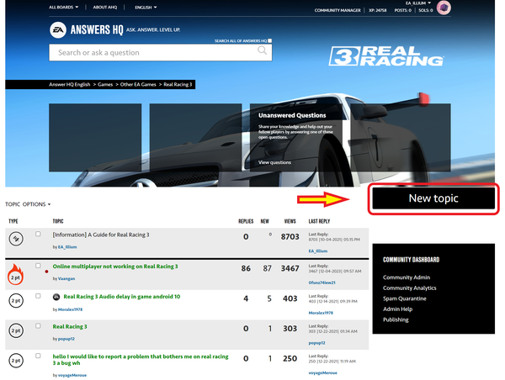Click the 86 replies count

click(x=246, y=268)
